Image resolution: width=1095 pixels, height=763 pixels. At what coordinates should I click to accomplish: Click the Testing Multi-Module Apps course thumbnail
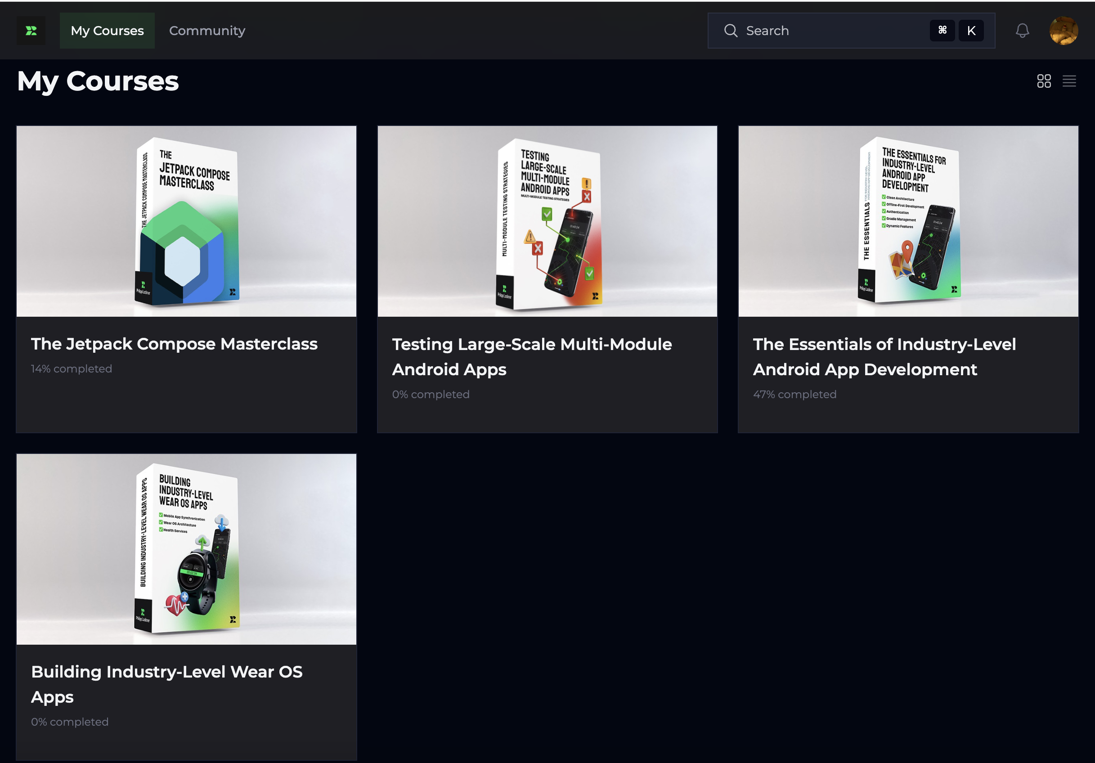pyautogui.click(x=547, y=221)
